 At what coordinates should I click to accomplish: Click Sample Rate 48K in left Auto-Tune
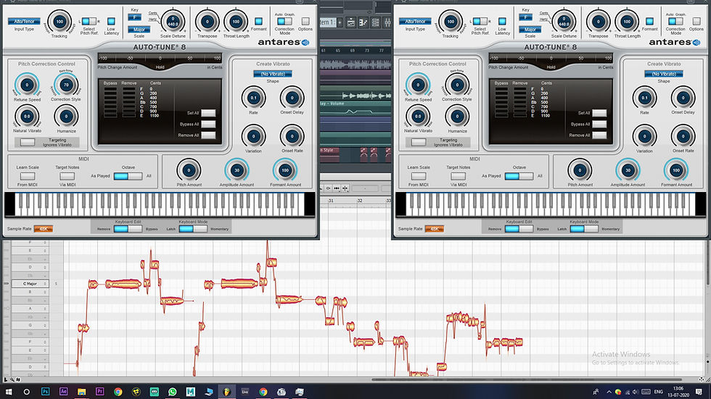click(44, 229)
